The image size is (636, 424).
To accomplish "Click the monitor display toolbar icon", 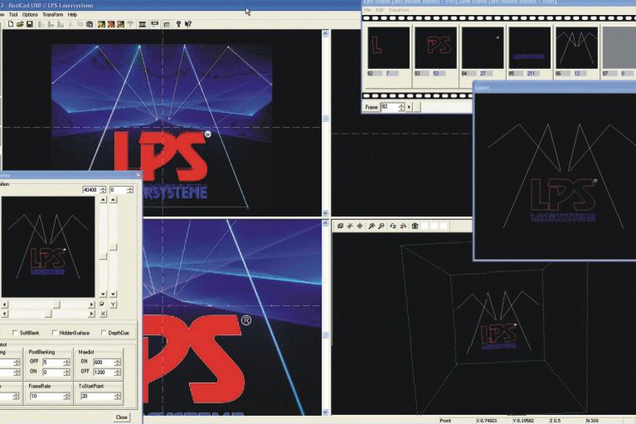I will point(154,24).
